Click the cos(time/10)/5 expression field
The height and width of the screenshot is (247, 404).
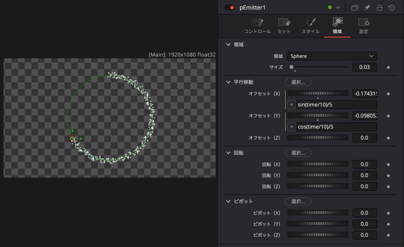coord(336,127)
